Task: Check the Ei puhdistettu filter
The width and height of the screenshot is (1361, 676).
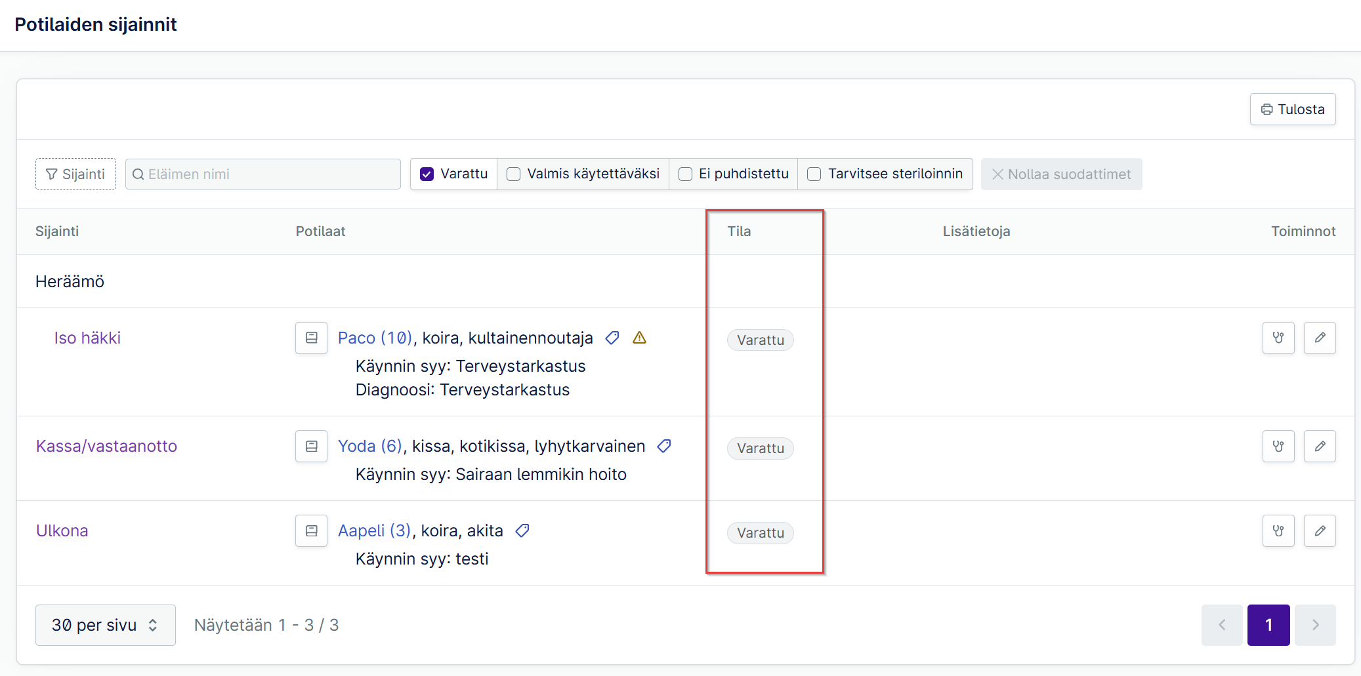Action: coord(685,174)
